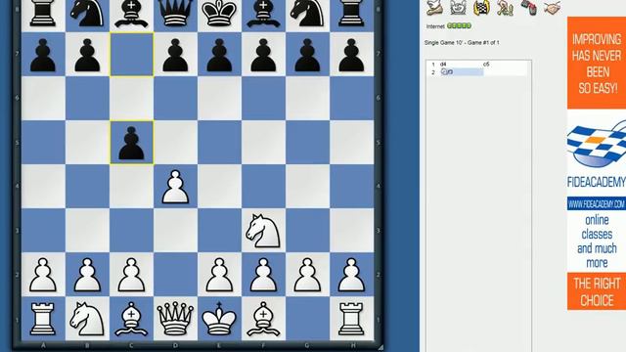Screen dimensions: 626x352
Task: Select the black pawn on h7
Action: [x=351, y=55]
